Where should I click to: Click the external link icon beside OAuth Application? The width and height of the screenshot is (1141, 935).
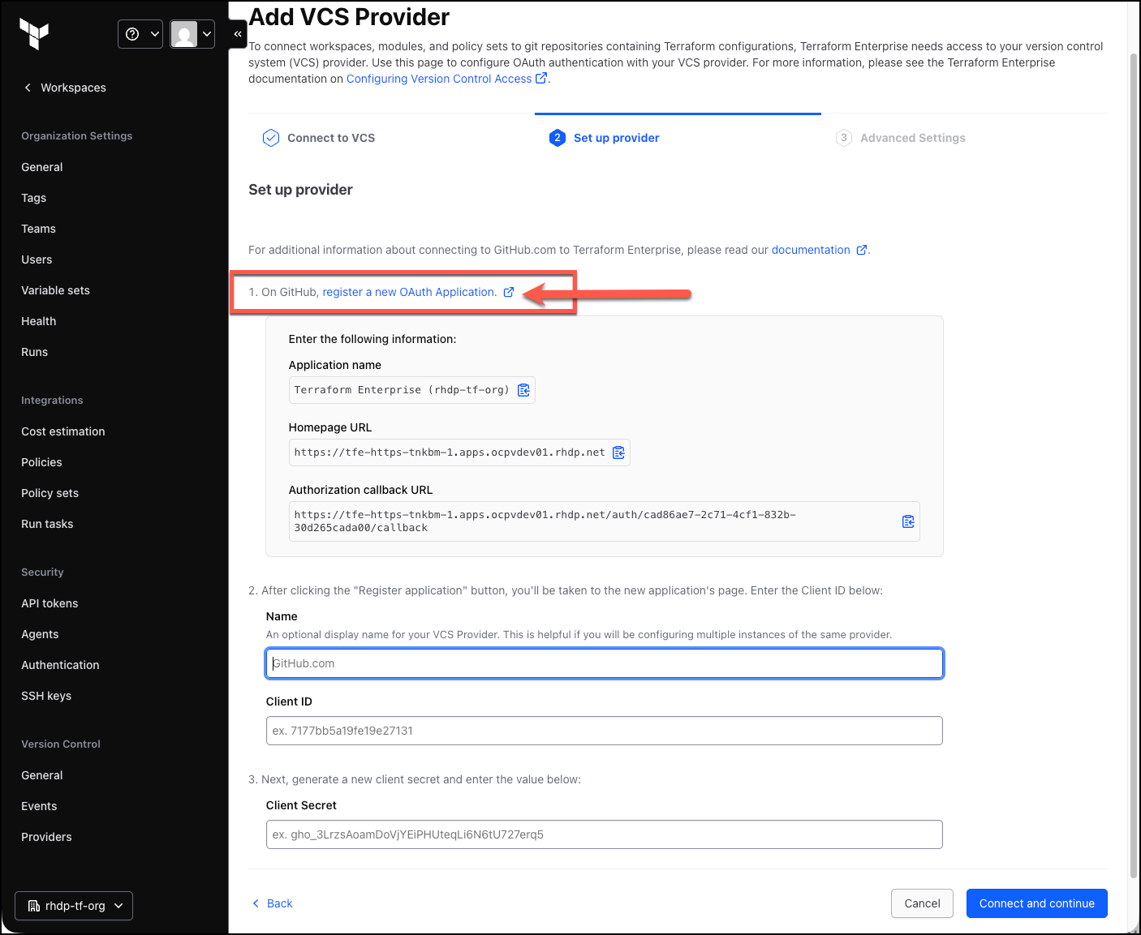(509, 292)
